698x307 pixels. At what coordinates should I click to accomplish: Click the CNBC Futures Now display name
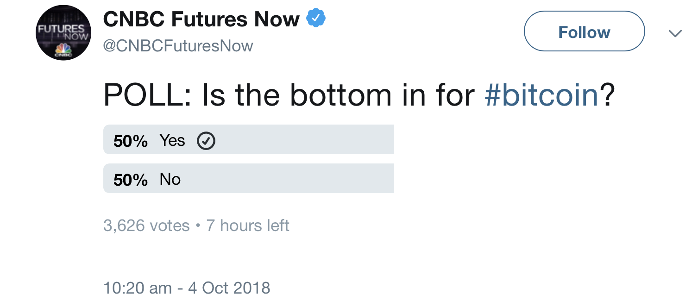pyautogui.click(x=201, y=19)
